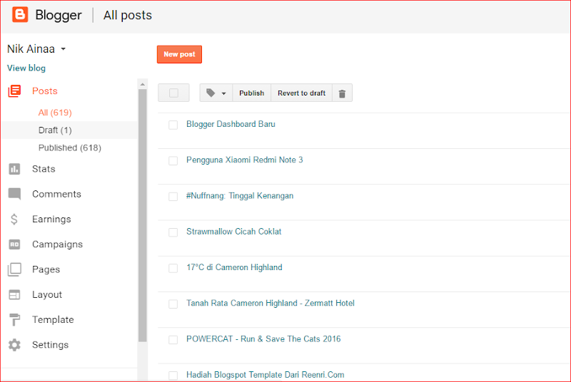
Task: Open the Template section
Action: pyautogui.click(x=53, y=319)
